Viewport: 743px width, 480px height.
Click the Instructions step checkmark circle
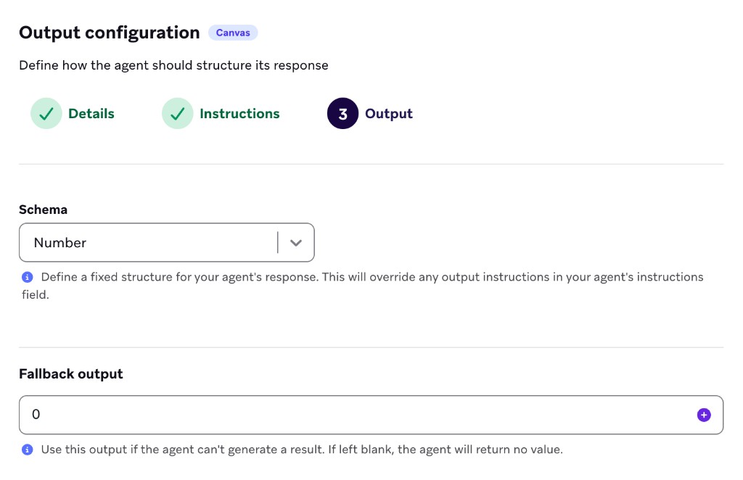click(177, 114)
